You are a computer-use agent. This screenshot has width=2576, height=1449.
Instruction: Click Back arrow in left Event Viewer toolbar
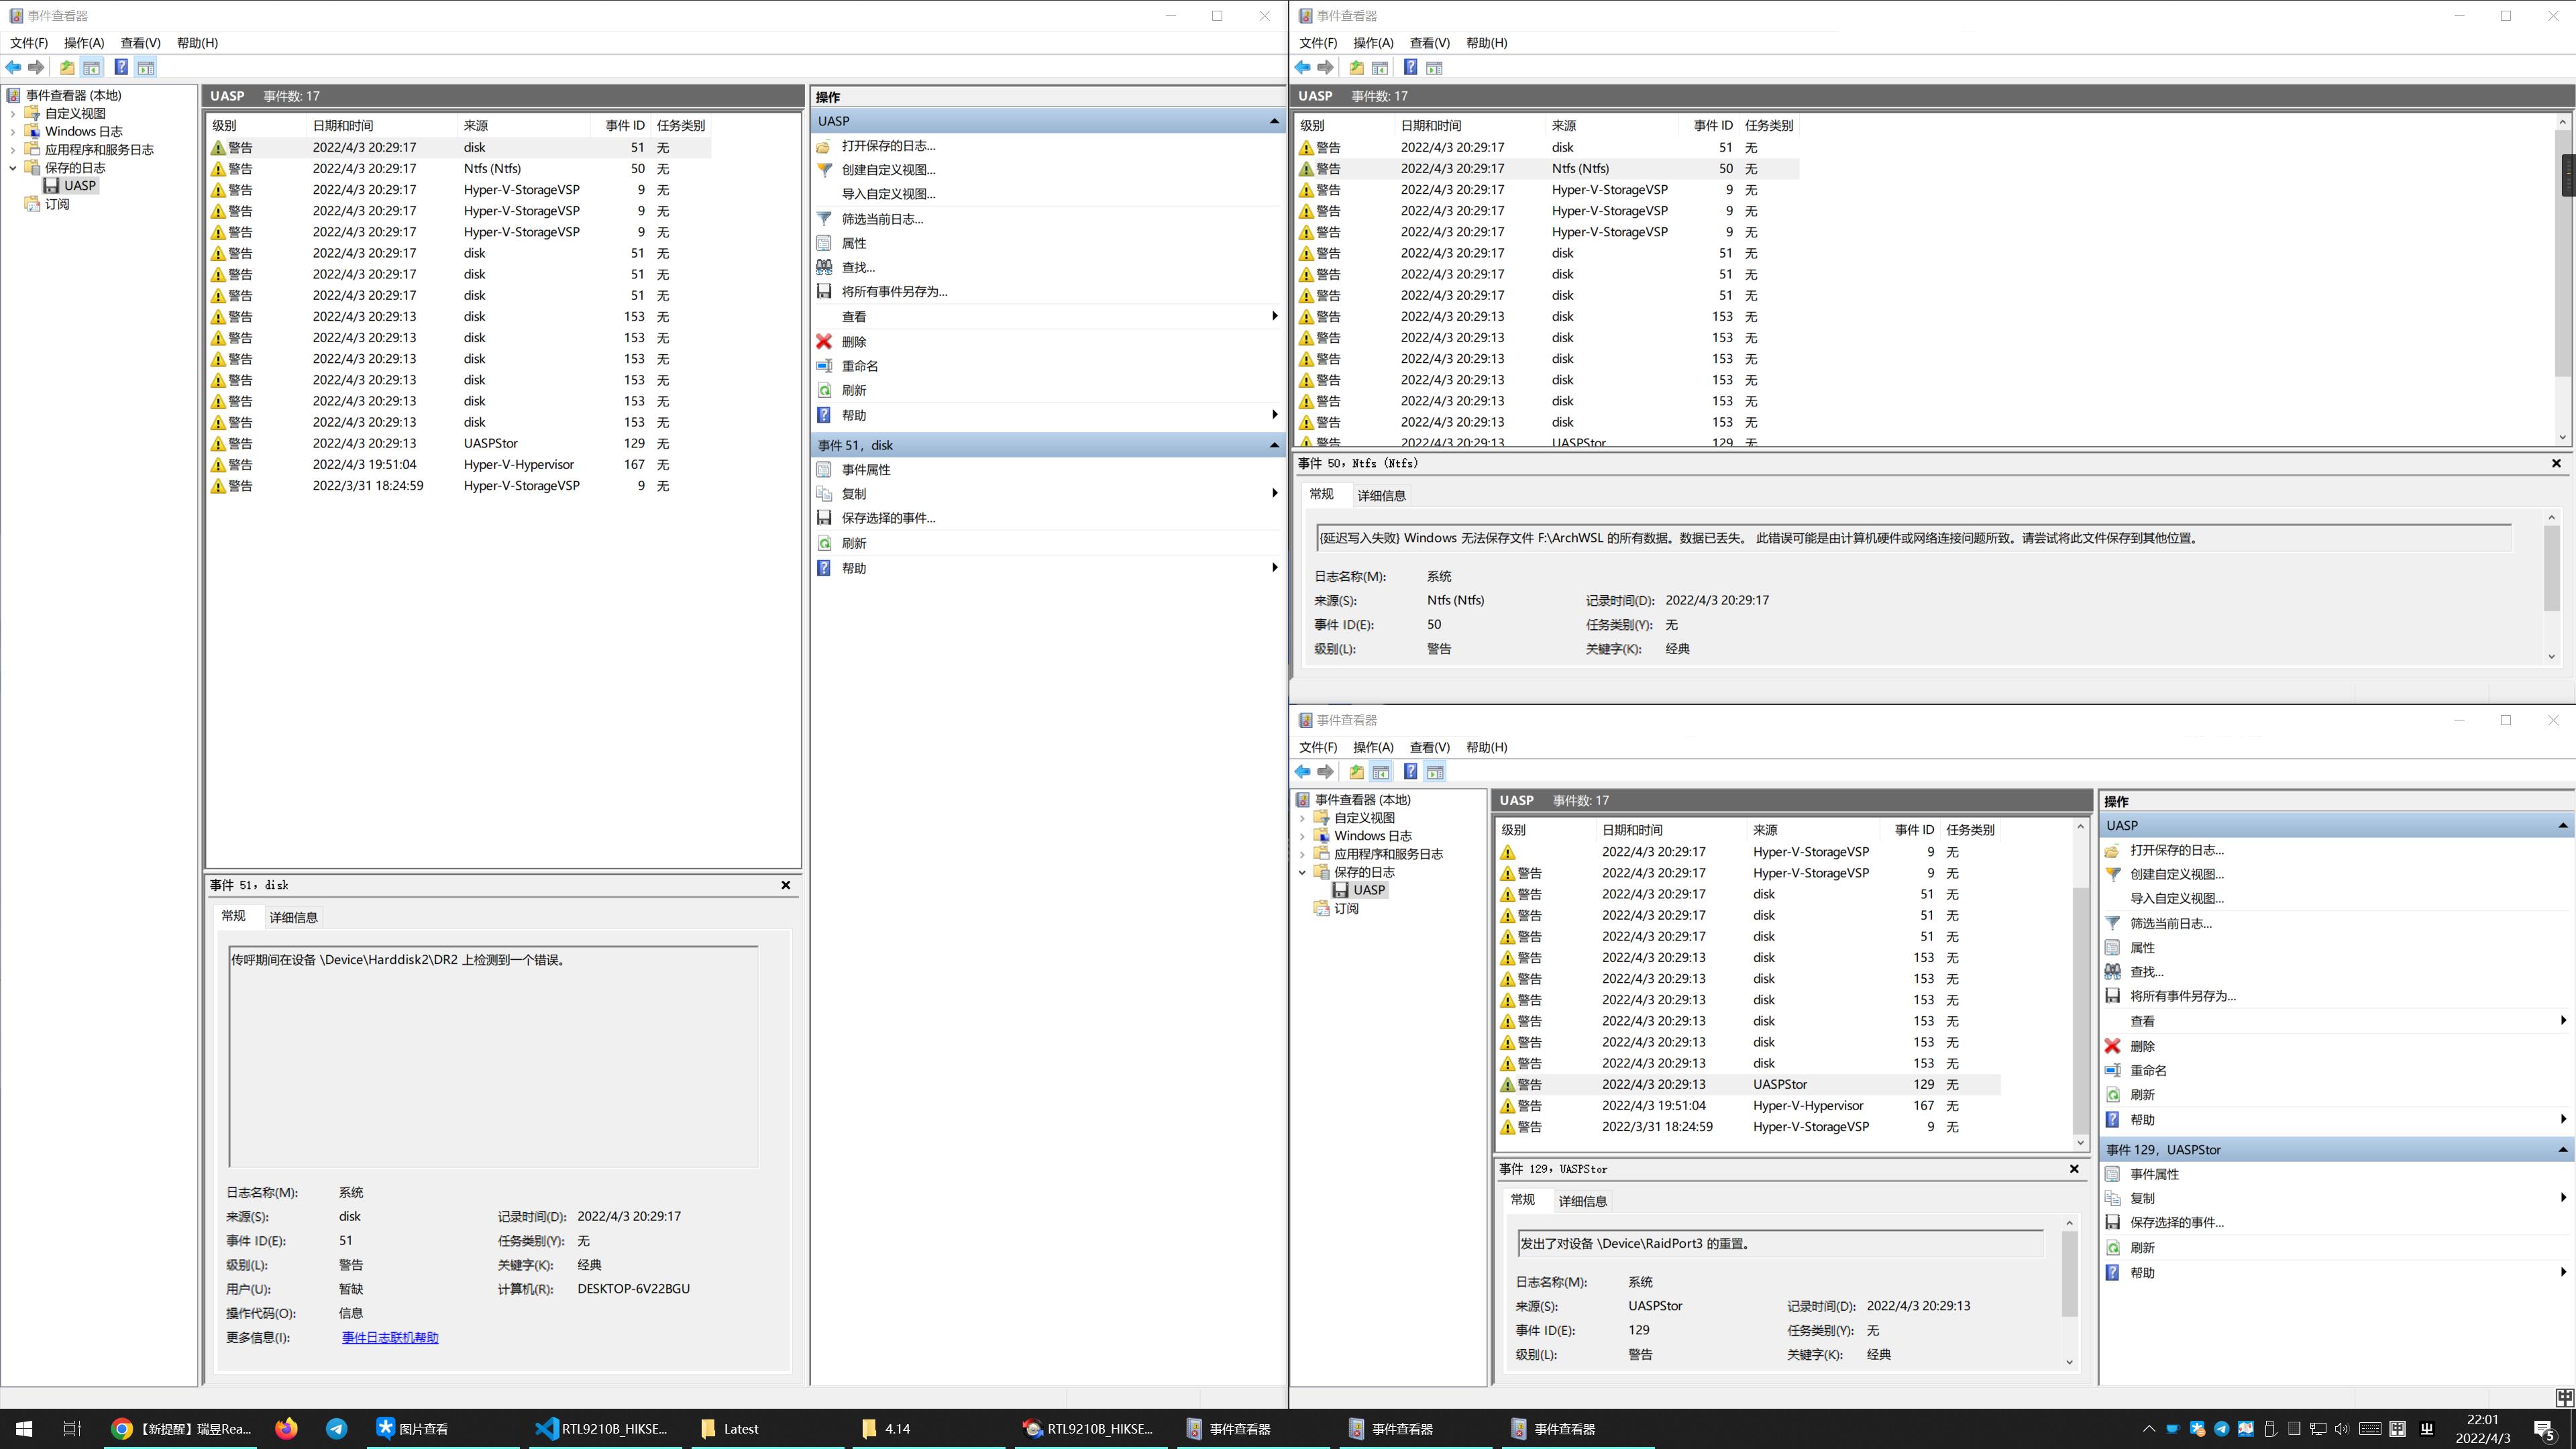coord(13,67)
